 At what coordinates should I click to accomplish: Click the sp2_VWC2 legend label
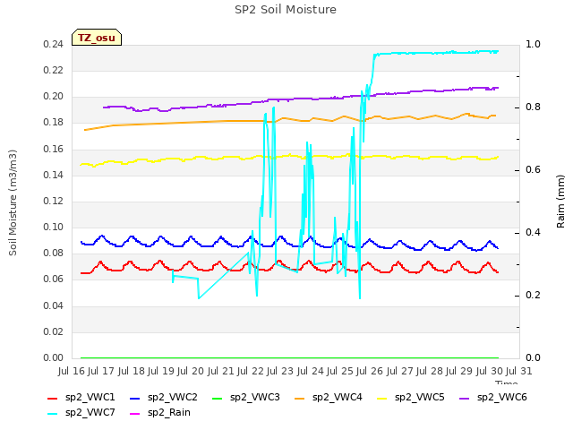pyautogui.click(x=173, y=397)
